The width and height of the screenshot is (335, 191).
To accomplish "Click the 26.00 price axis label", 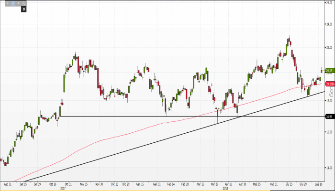I will [329, 3].
